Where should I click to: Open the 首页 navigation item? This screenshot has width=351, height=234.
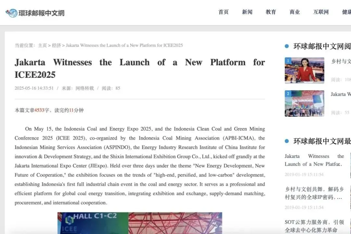click(223, 12)
